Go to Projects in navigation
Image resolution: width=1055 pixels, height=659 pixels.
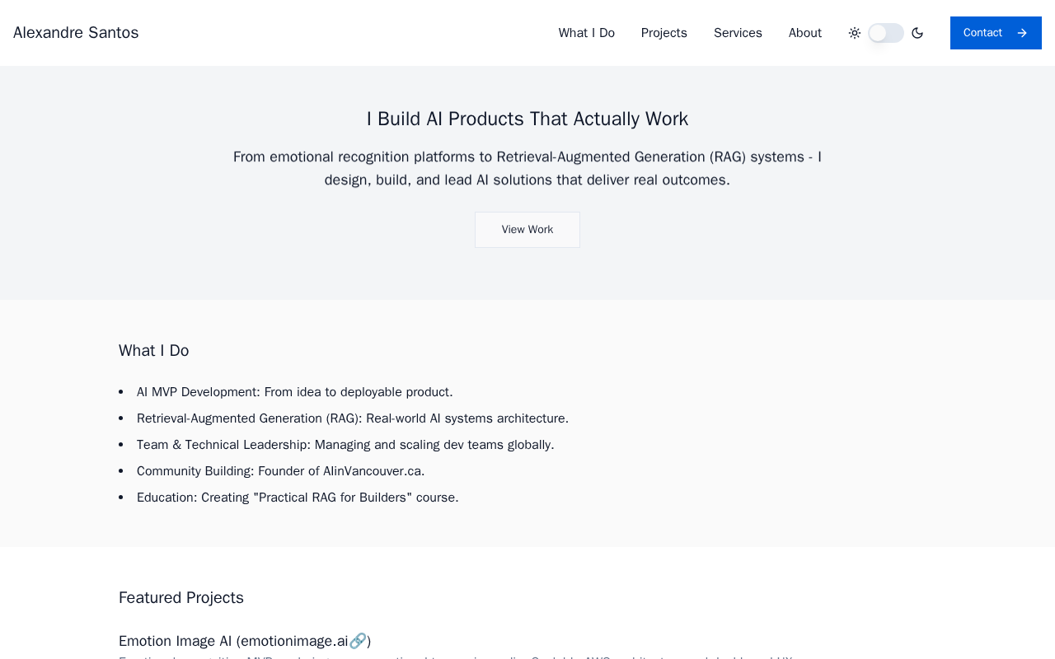pos(664,33)
